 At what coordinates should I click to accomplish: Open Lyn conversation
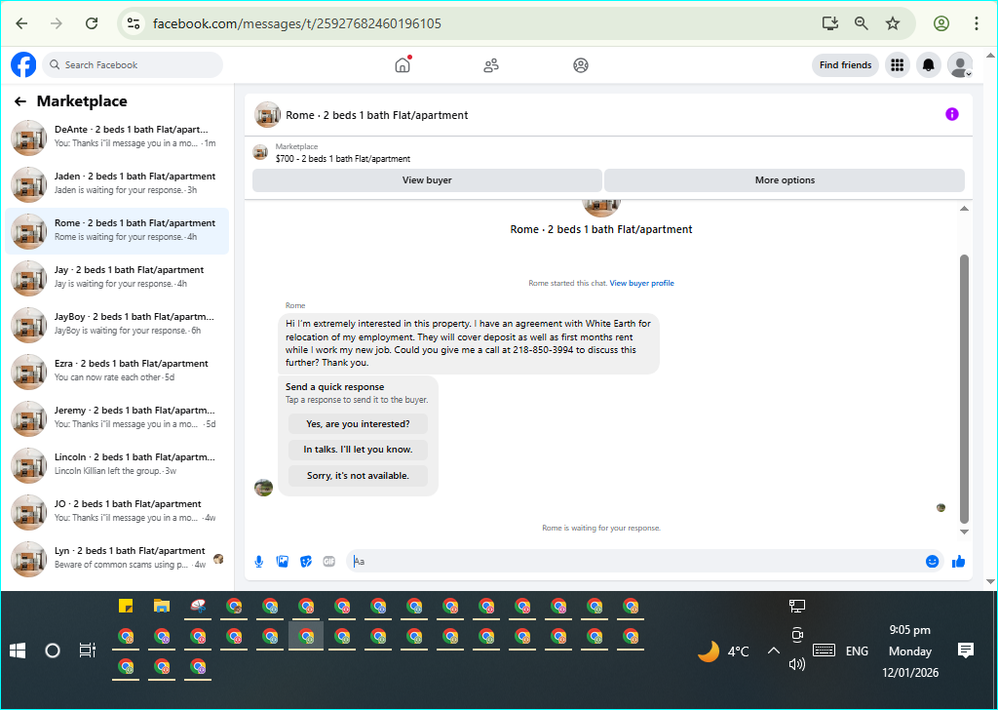click(x=117, y=558)
